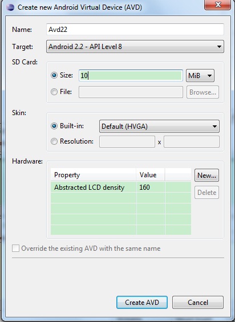
Task: Click the Create AVD button
Action: point(142,302)
